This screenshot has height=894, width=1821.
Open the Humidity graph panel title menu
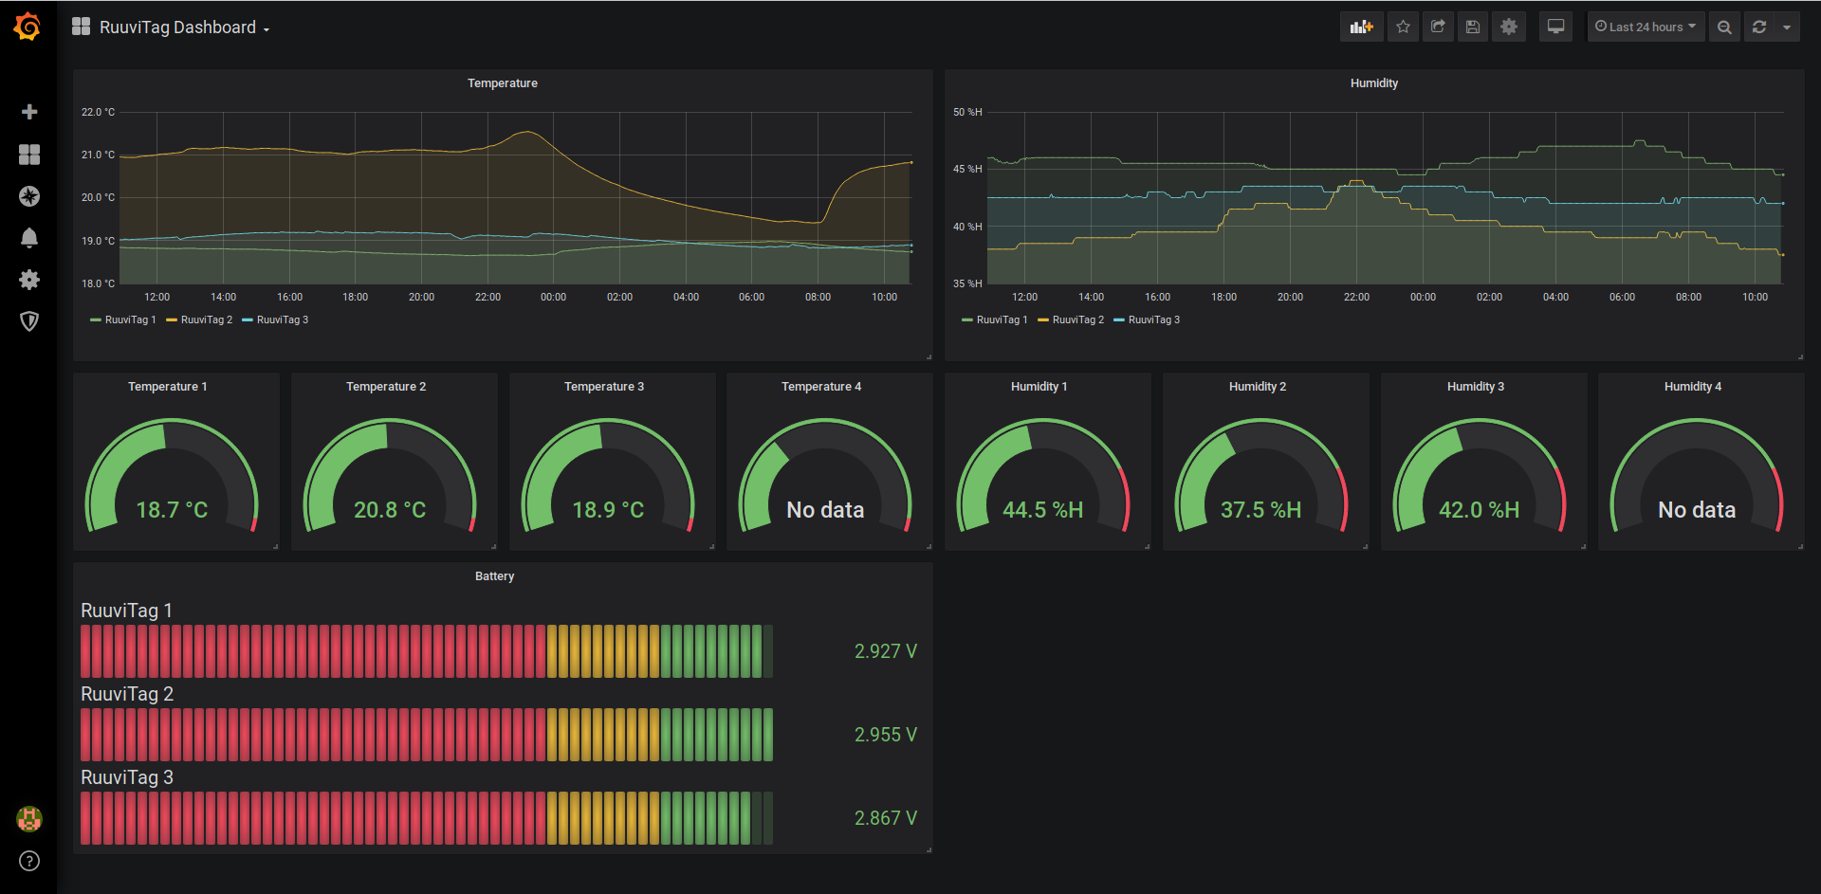pyautogui.click(x=1374, y=83)
